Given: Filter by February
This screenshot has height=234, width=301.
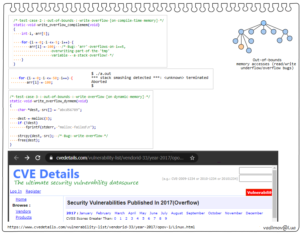Looking at the screenshot, I should pos(103,213).
